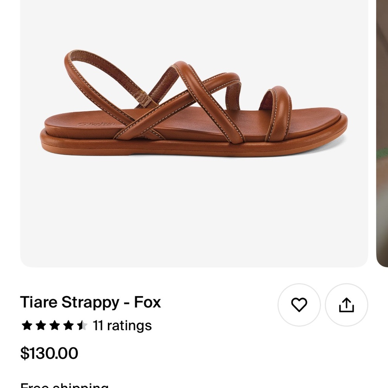
Task: Toggle the wishlist heart for Tiare Strappy
Action: coord(298,305)
